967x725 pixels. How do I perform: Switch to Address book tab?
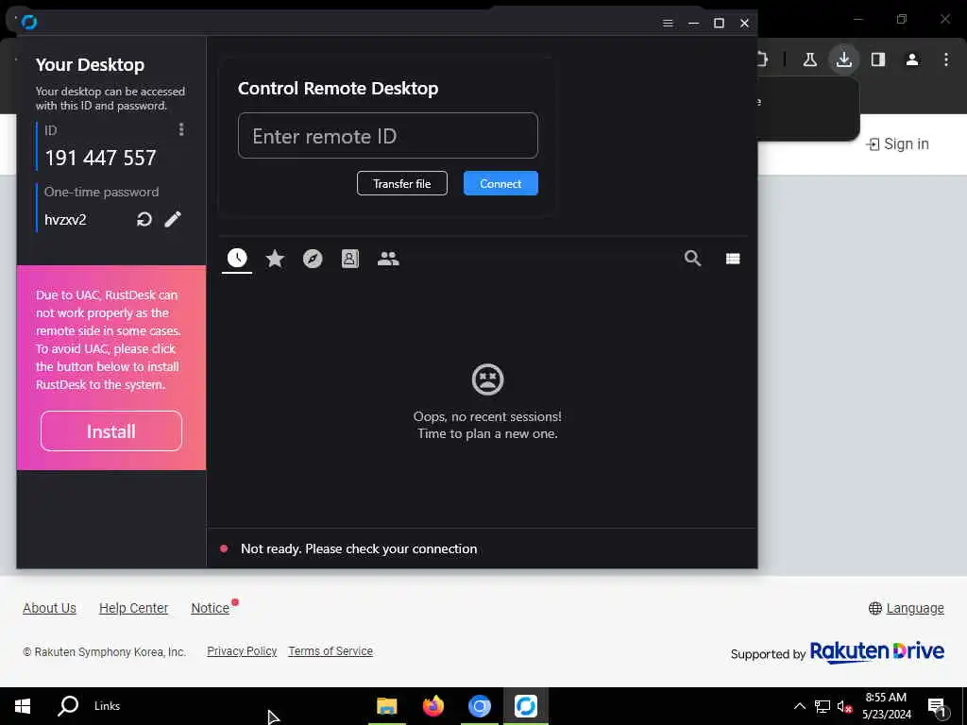pyautogui.click(x=349, y=259)
